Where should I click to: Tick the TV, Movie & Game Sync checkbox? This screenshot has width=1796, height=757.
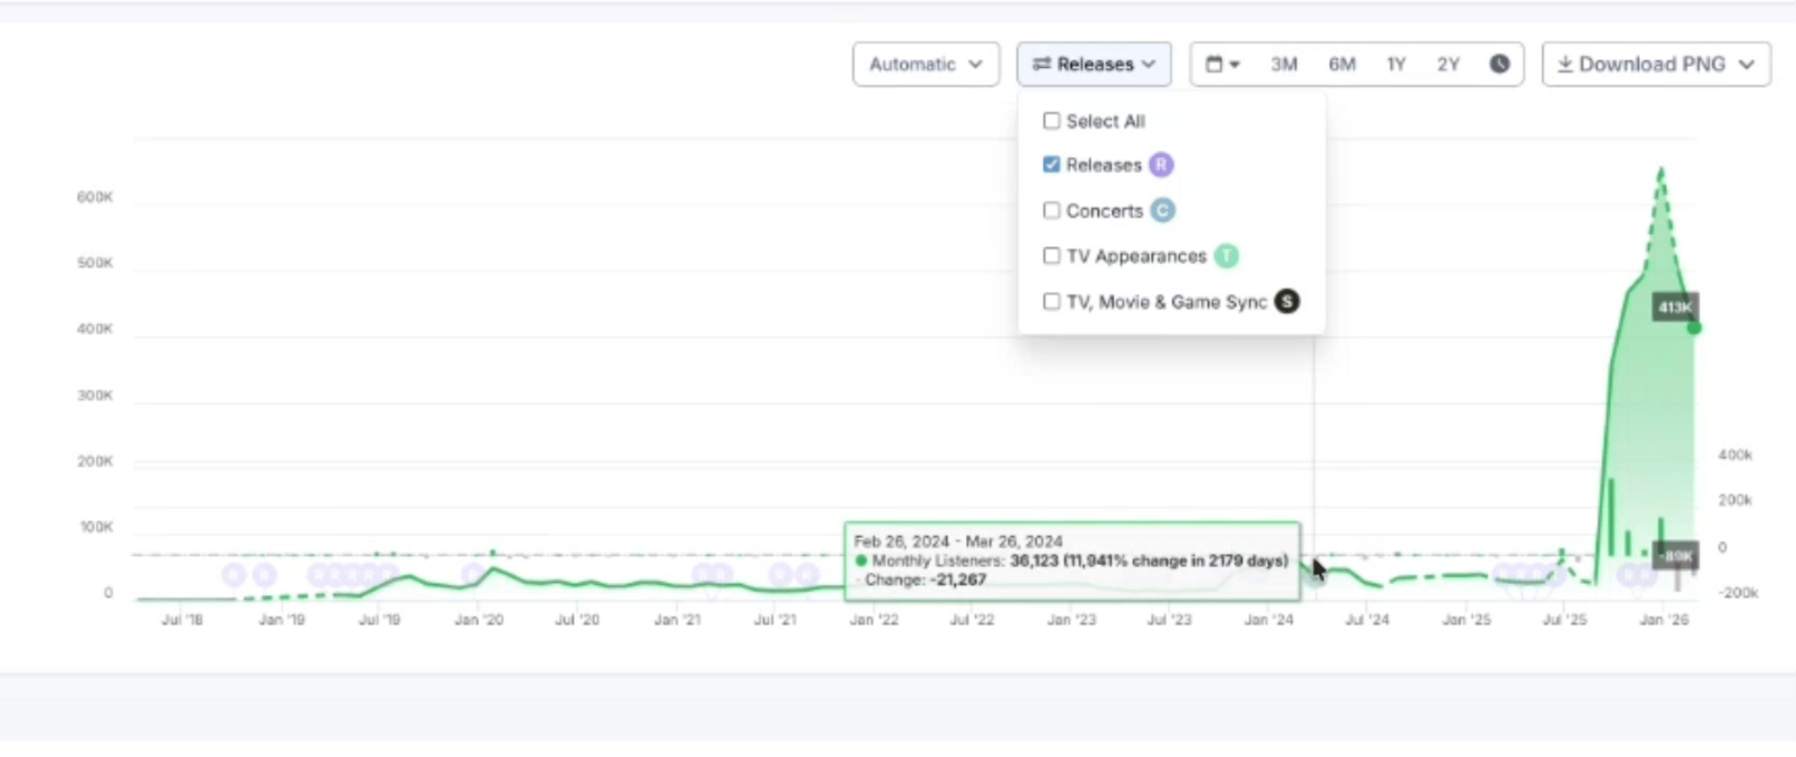pyautogui.click(x=1052, y=301)
